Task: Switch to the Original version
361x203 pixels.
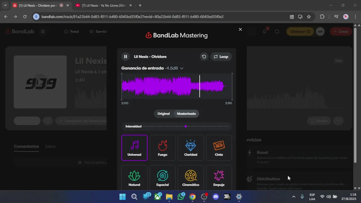Action: (x=164, y=114)
